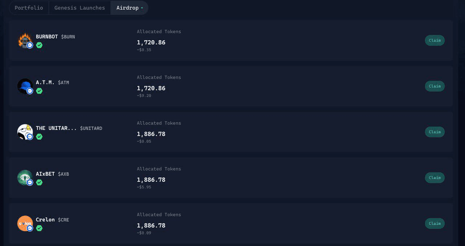This screenshot has width=465, height=246.
Task: Click the green verified badge under BURNBOT
Action: pos(39,45)
